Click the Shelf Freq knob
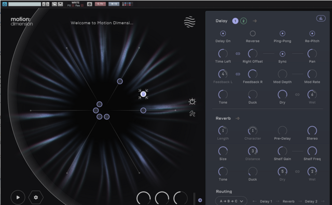332x205 pixels. [x=312, y=151]
